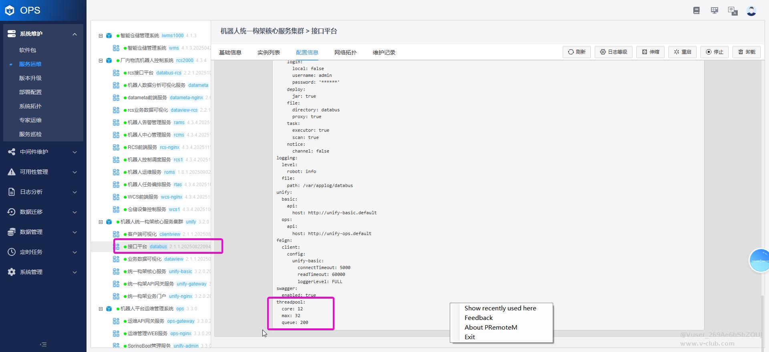Switch to the 网络拓扑 tab
The width and height of the screenshot is (769, 352).
[345, 52]
